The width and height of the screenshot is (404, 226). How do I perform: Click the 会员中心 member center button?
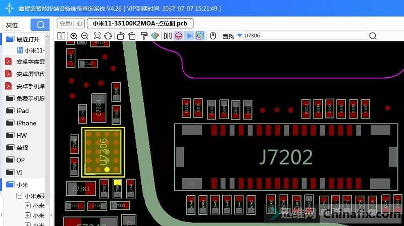[x=71, y=23]
